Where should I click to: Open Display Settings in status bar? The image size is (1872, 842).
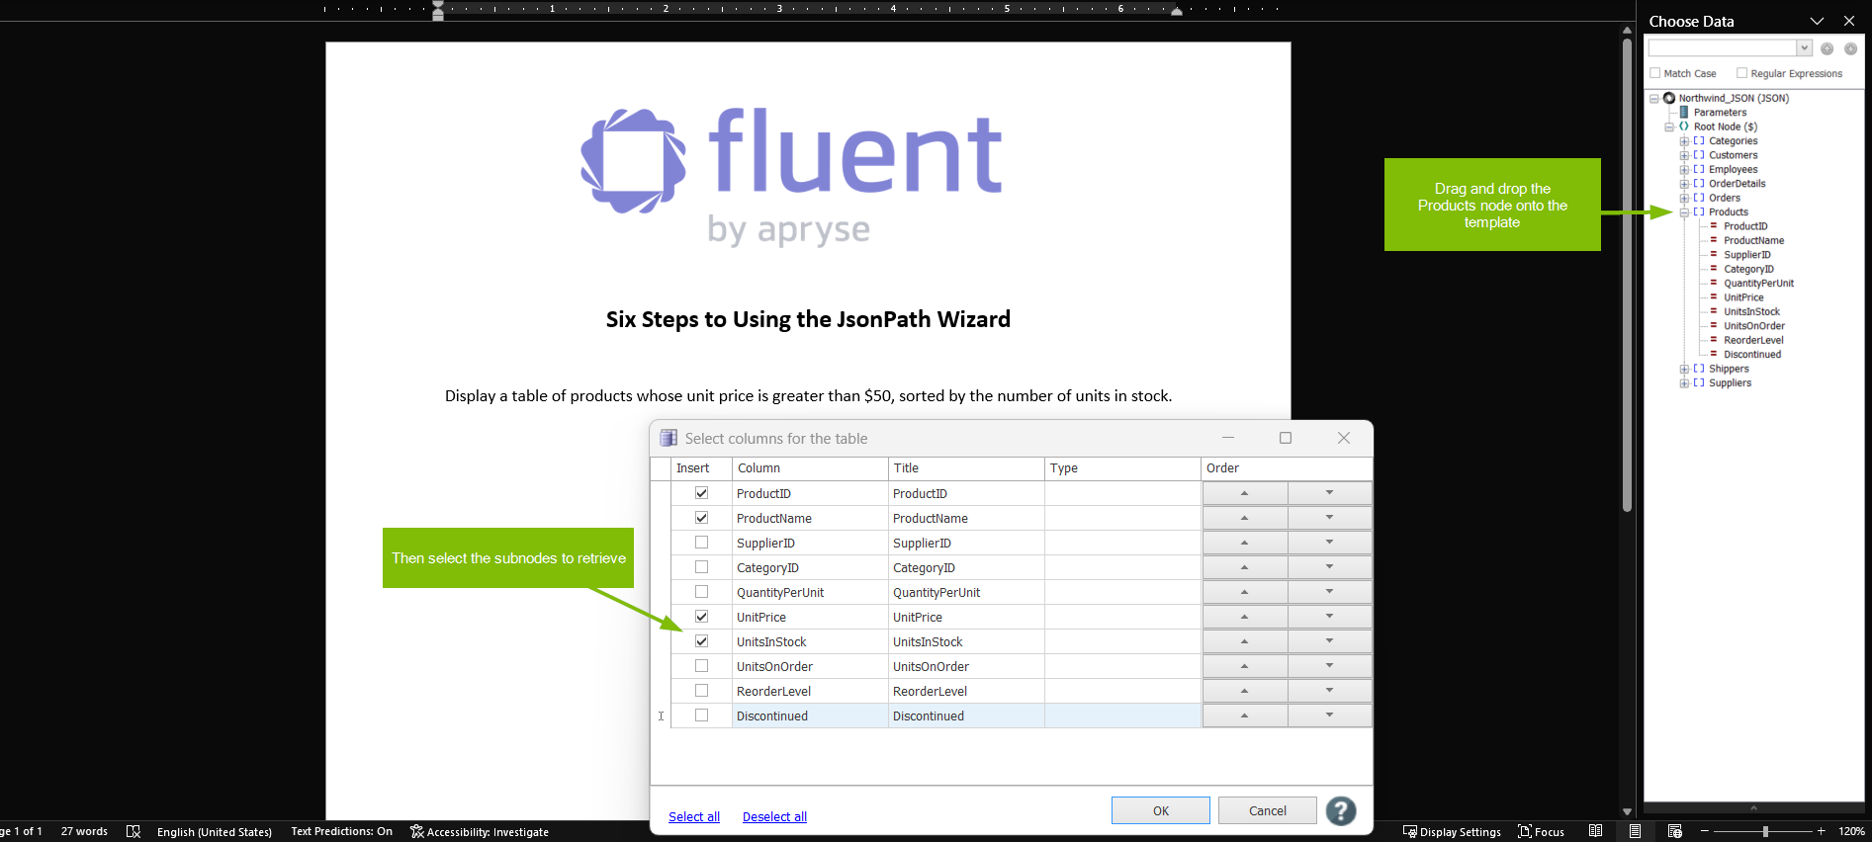pyautogui.click(x=1452, y=831)
